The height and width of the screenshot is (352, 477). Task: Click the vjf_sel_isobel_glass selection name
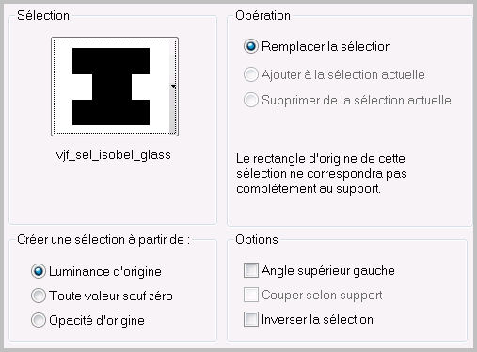114,155
